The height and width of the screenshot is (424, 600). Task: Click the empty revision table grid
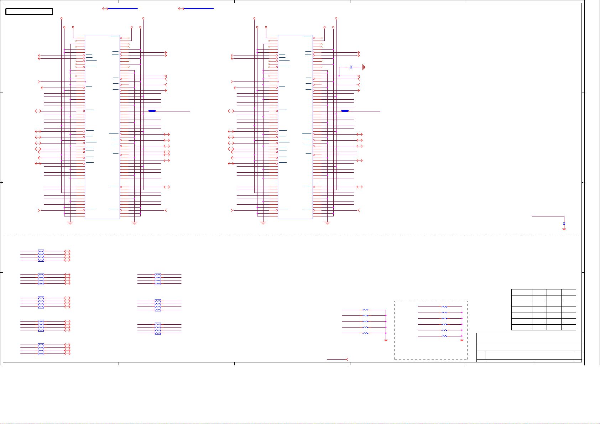[543, 310]
